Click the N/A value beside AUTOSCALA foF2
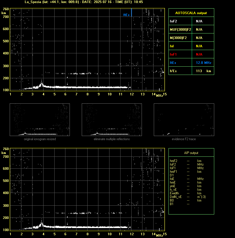 click(x=199, y=21)
